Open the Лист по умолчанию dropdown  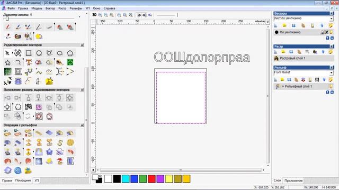click(332, 19)
